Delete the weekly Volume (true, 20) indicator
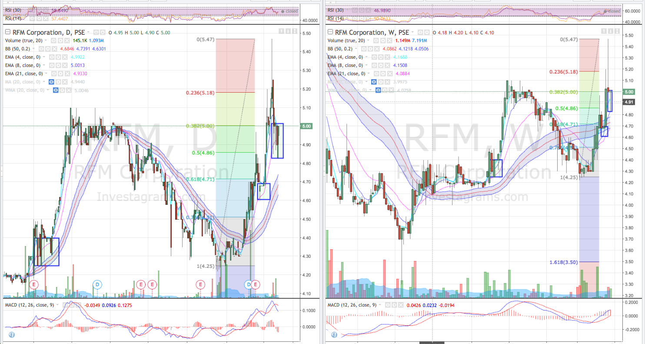The height and width of the screenshot is (344, 645). (389, 40)
